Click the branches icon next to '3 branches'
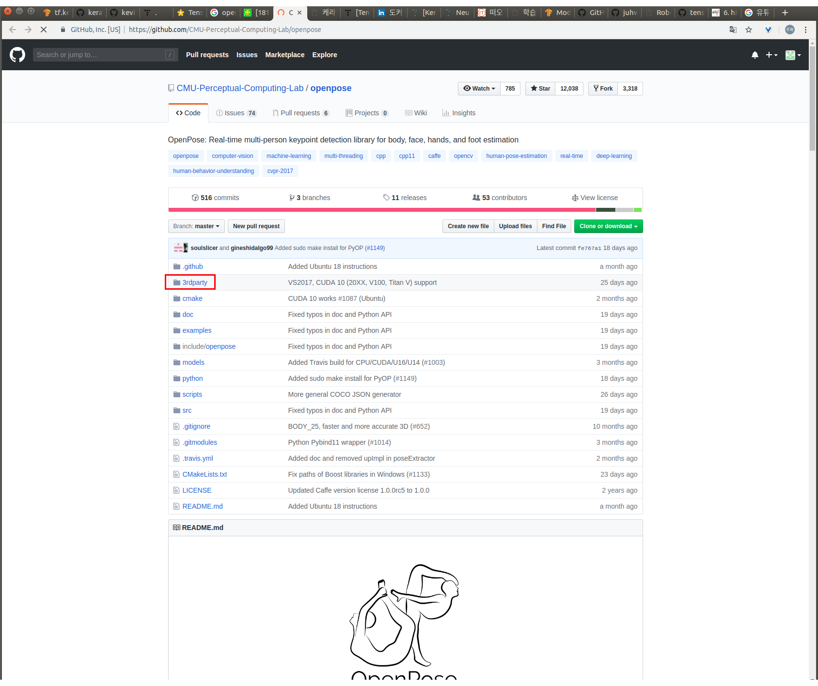 click(293, 198)
